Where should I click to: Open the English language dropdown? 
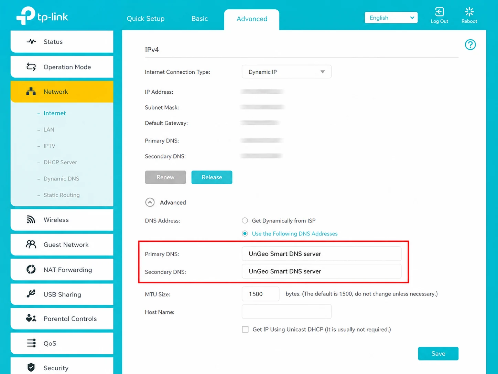pyautogui.click(x=391, y=18)
